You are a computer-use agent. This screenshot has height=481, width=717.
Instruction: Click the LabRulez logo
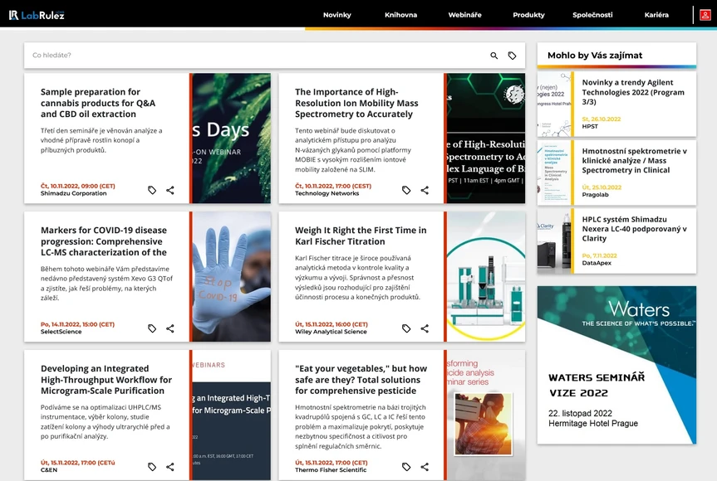coord(37,15)
